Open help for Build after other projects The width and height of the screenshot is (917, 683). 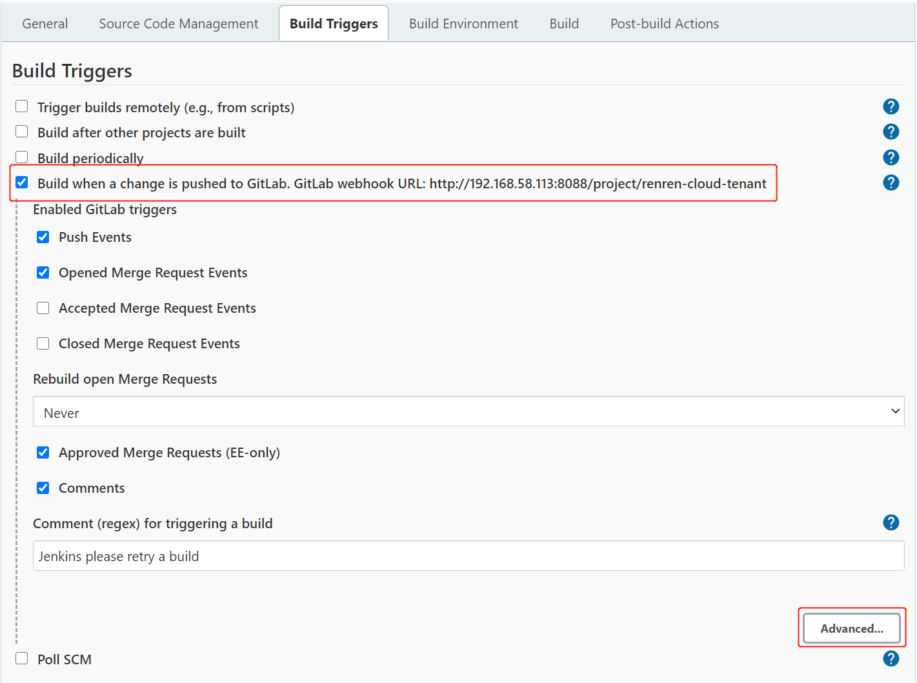(891, 132)
